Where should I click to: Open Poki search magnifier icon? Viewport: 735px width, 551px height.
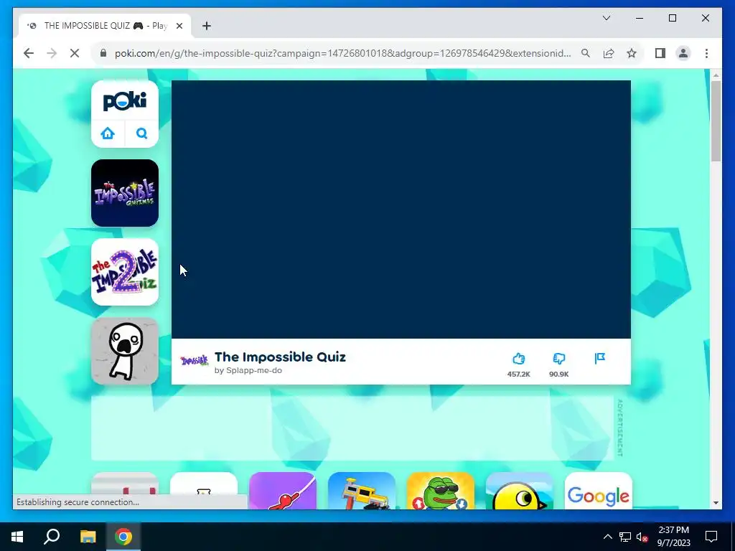tap(141, 133)
